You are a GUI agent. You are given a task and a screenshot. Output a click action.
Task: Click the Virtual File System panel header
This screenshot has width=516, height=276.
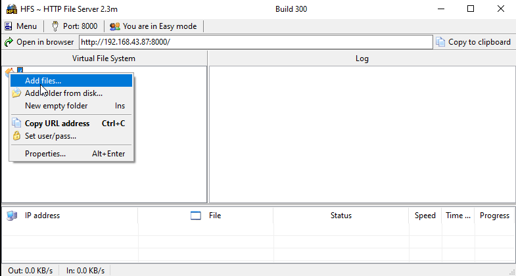point(104,58)
